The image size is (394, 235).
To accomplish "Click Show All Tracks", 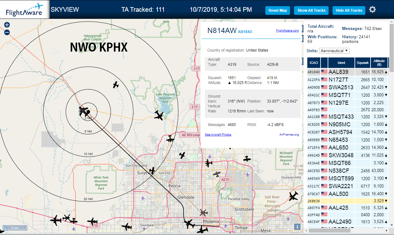I will [311, 10].
